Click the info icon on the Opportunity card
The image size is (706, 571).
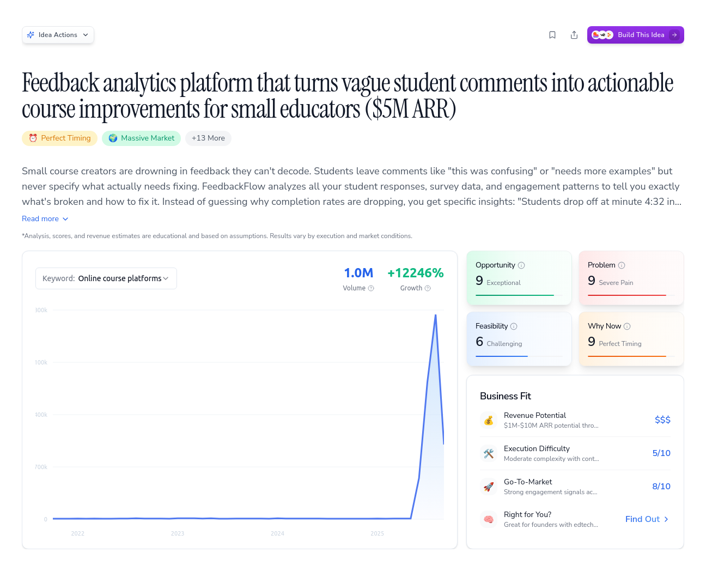pos(521,265)
